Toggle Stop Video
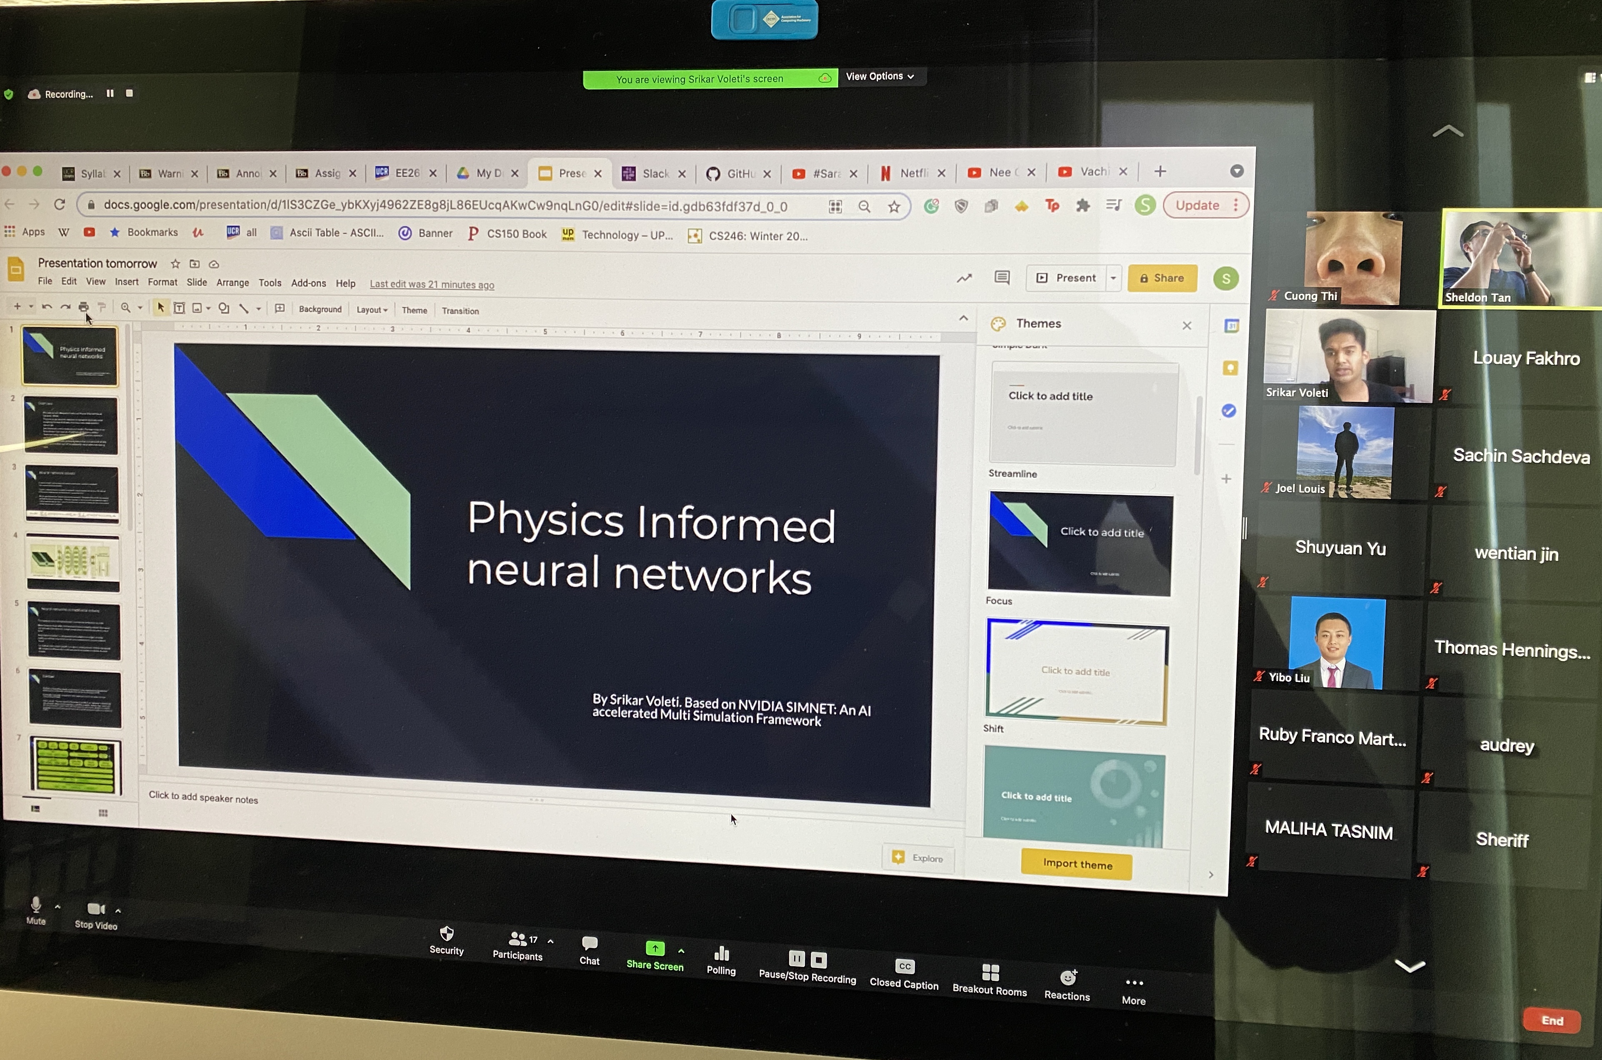 [95, 909]
